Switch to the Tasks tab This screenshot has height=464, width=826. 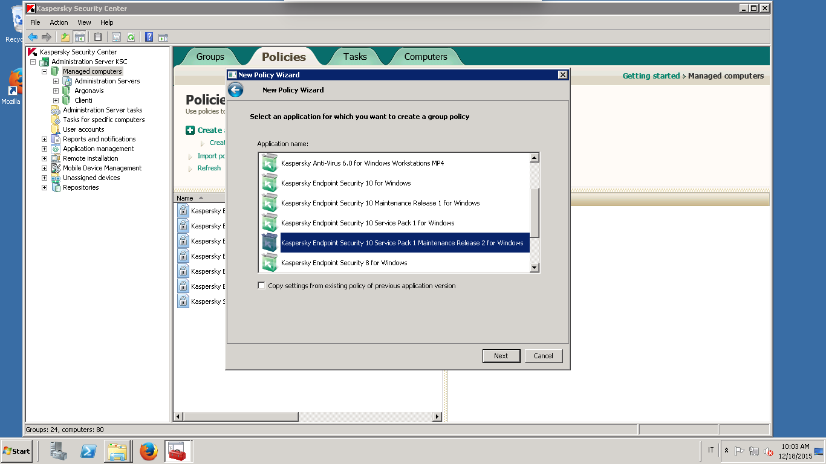(x=355, y=57)
